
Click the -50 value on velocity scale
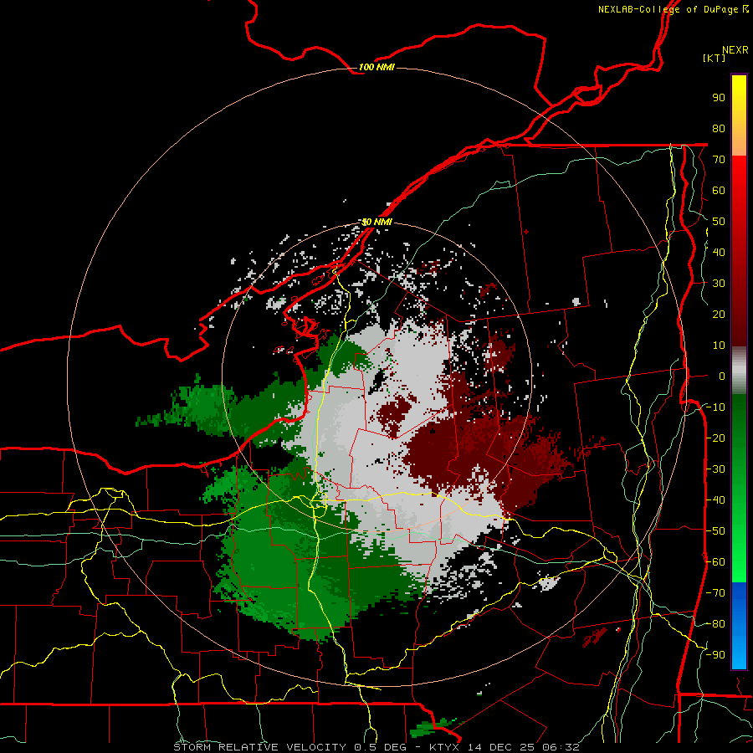point(715,531)
